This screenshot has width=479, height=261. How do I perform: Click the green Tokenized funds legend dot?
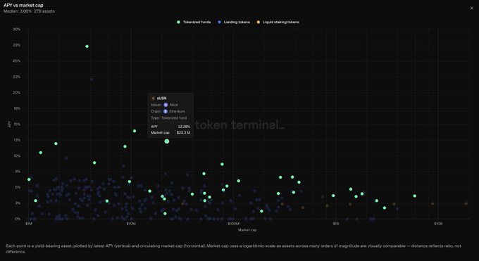pyautogui.click(x=178, y=22)
